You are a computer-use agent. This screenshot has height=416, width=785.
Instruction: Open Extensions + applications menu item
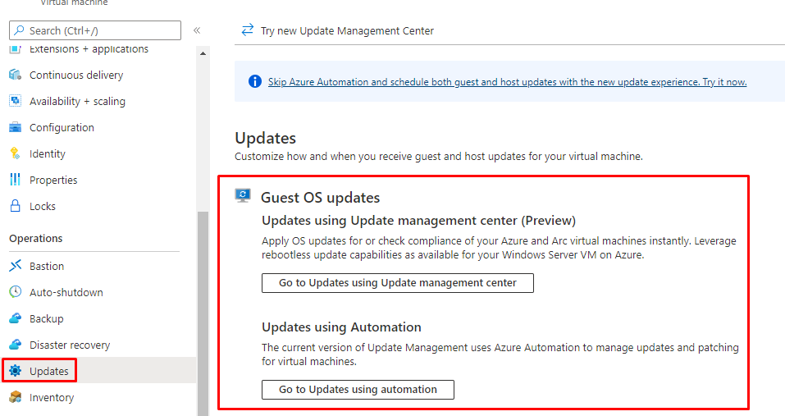(89, 50)
